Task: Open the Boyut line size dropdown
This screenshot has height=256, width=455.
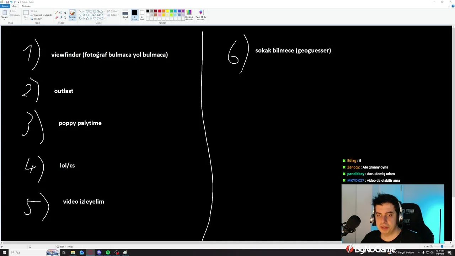Action: [x=125, y=15]
